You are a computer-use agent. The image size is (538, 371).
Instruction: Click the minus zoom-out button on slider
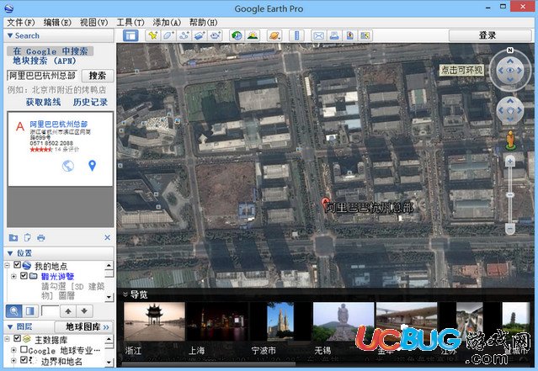pyautogui.click(x=510, y=228)
